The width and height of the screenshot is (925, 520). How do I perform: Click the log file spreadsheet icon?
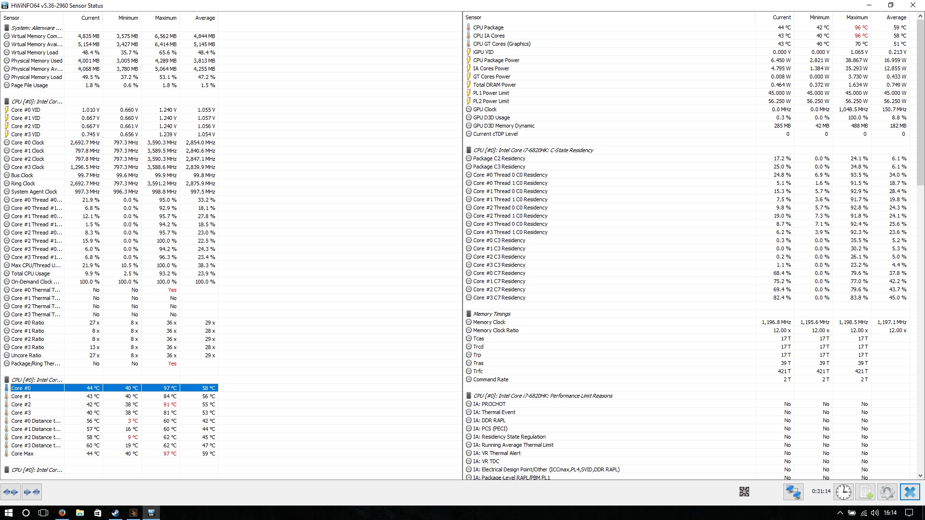866,492
